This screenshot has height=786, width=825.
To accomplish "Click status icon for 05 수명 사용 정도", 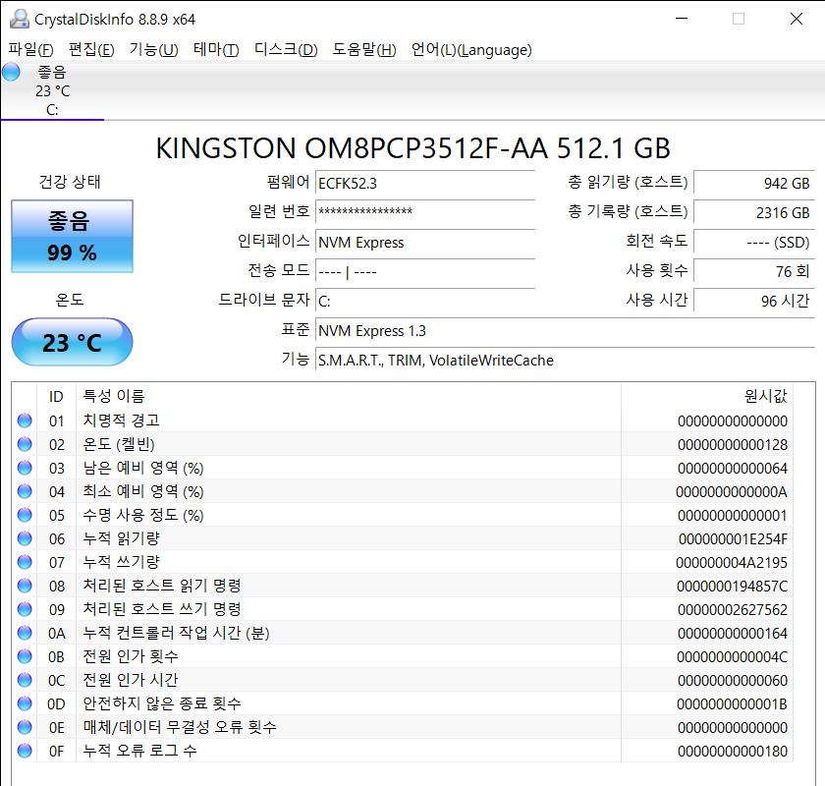I will click(25, 515).
